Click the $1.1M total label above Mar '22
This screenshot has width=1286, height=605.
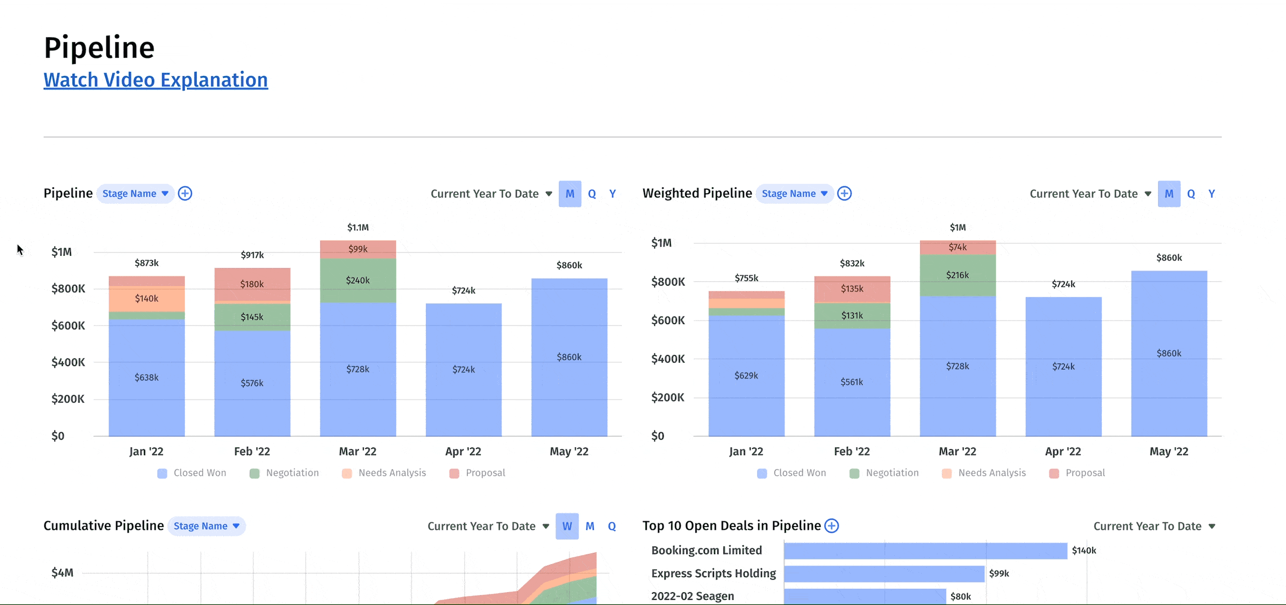click(x=358, y=228)
